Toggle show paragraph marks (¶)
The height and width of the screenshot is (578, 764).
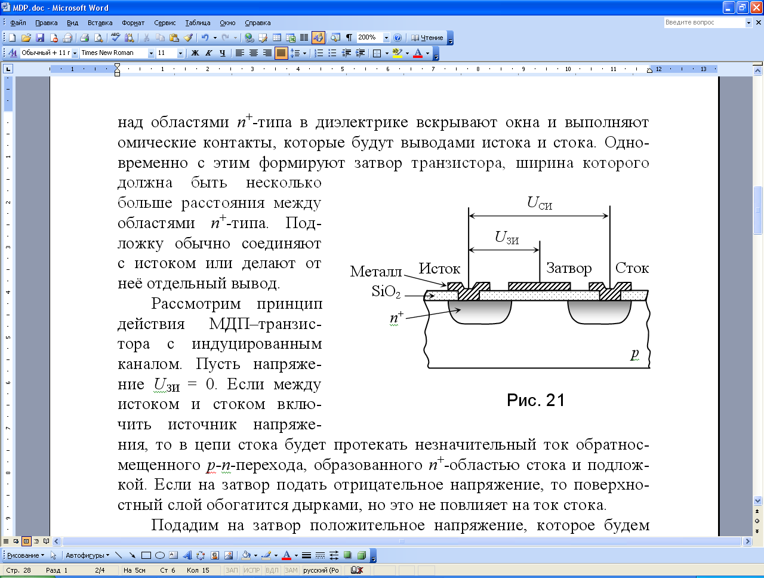(349, 38)
